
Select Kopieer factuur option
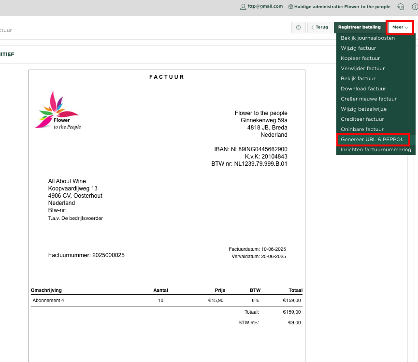360,58
